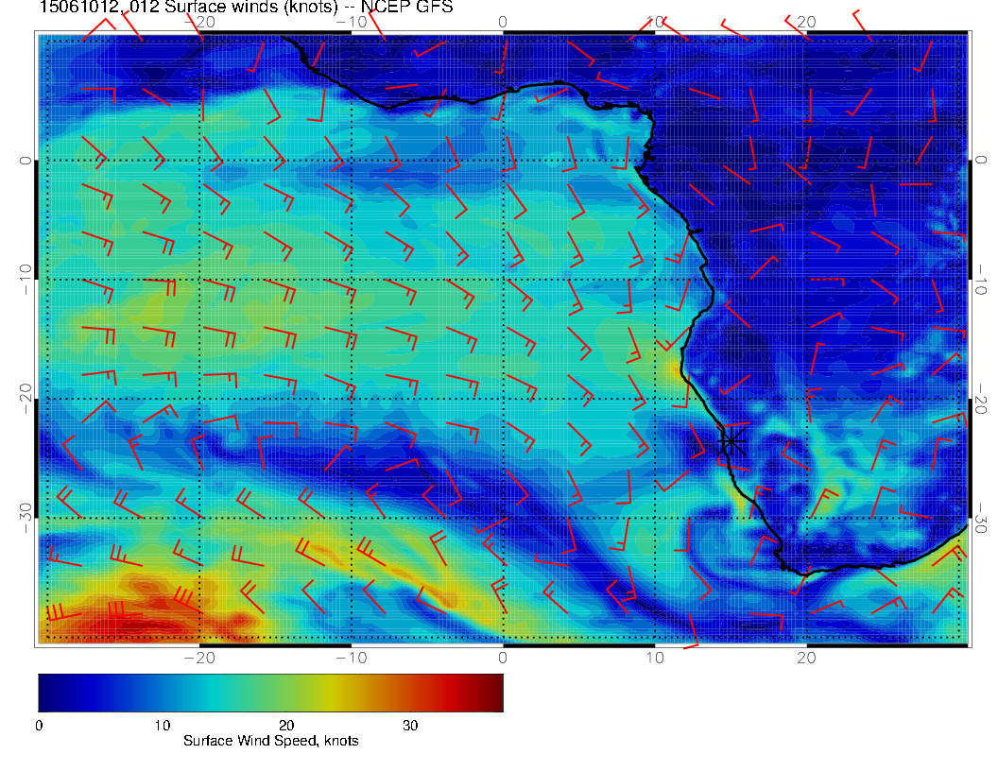Click the "10" longitude label on the bottom axis
Screen dimensions: 998x771
(x=654, y=657)
